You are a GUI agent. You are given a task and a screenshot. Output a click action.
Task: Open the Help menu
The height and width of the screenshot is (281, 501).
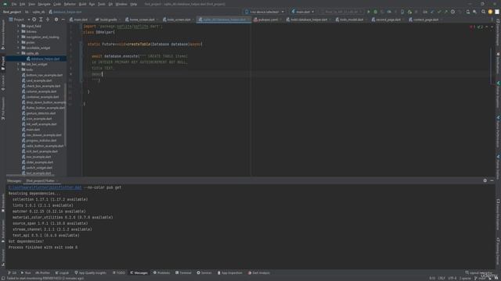click(x=134, y=4)
